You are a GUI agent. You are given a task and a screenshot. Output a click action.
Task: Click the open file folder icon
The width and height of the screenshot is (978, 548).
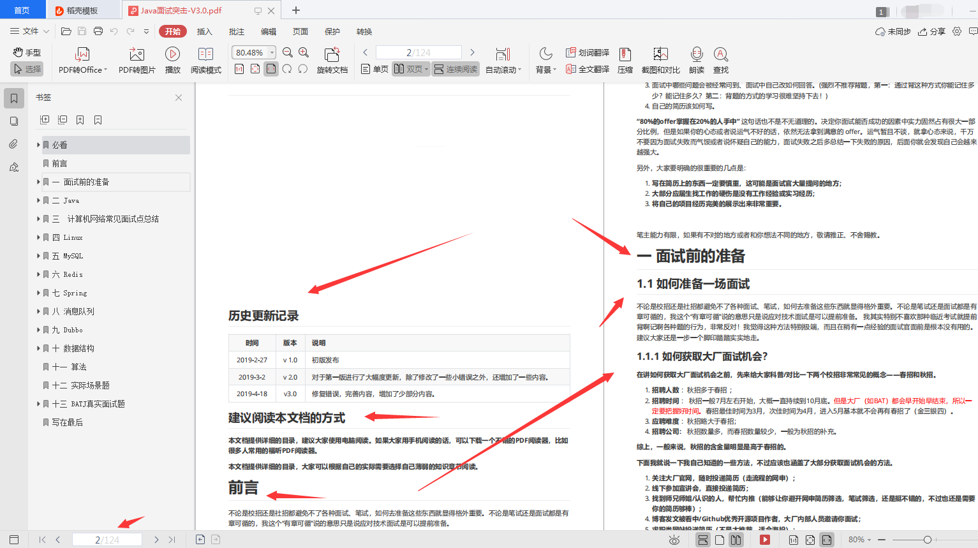point(66,31)
